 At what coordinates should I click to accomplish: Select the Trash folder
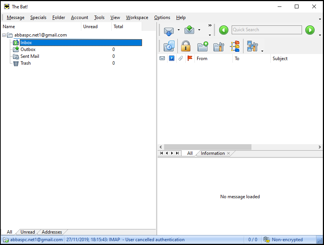pos(25,63)
